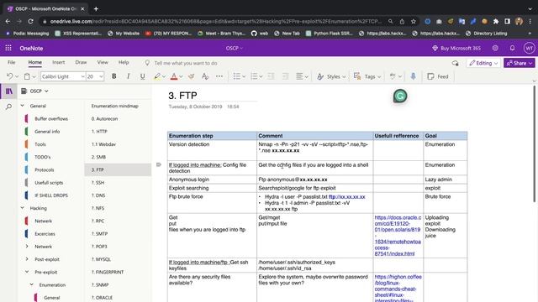
Task: Click the Grammarly floating icon
Action: (x=400, y=96)
